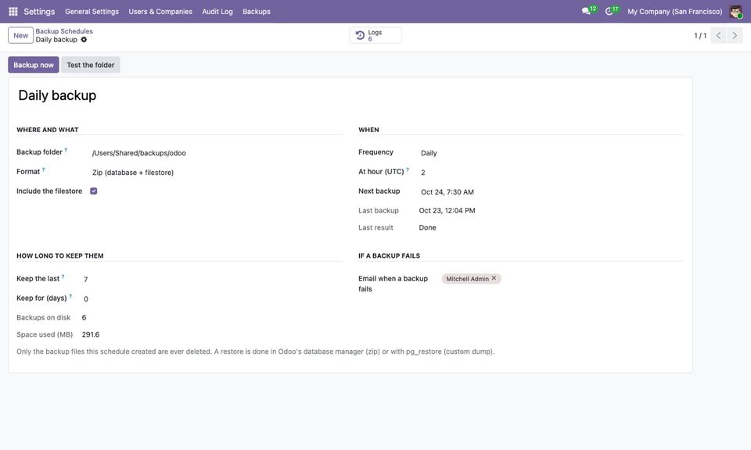Open the conversations icon with 12 badge
Screen dimensions: 751x450
coord(588,10)
